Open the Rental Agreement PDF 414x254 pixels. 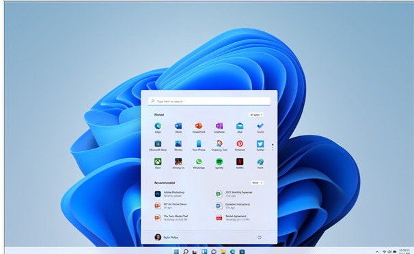232,218
